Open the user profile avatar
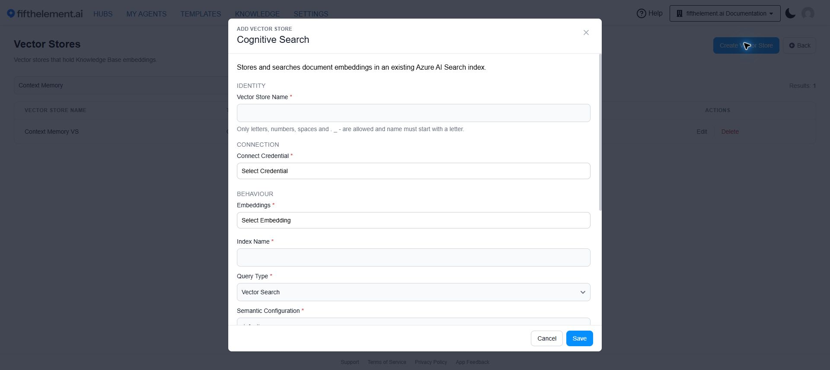Screen dimensions: 830x370 coord(808,13)
